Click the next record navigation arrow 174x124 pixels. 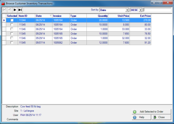15,10
